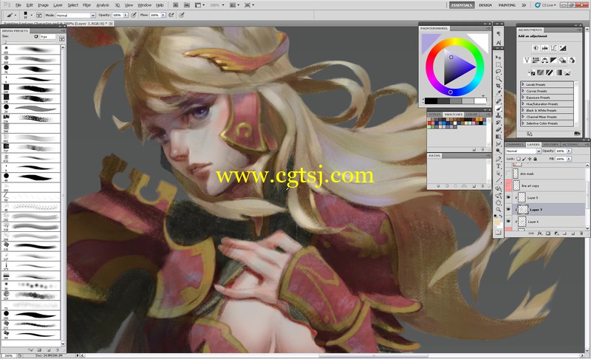Hide Layer 5 using its eye icon
591x359 pixels.
[508, 197]
